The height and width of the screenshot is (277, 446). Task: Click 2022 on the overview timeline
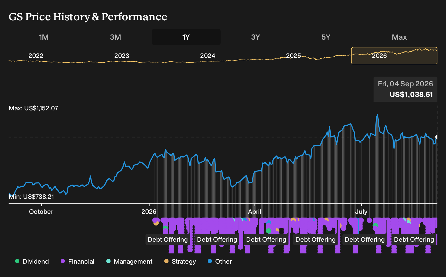(x=36, y=56)
